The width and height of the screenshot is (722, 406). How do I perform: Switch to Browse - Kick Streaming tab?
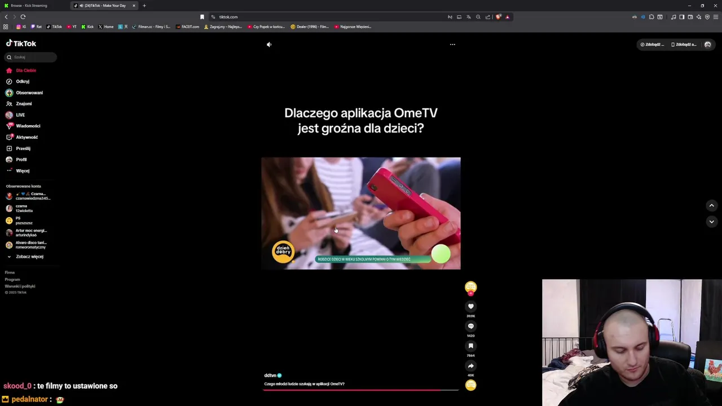point(29,6)
